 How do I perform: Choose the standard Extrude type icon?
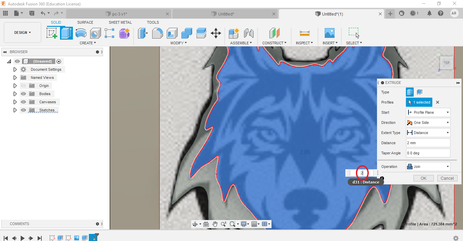410,92
